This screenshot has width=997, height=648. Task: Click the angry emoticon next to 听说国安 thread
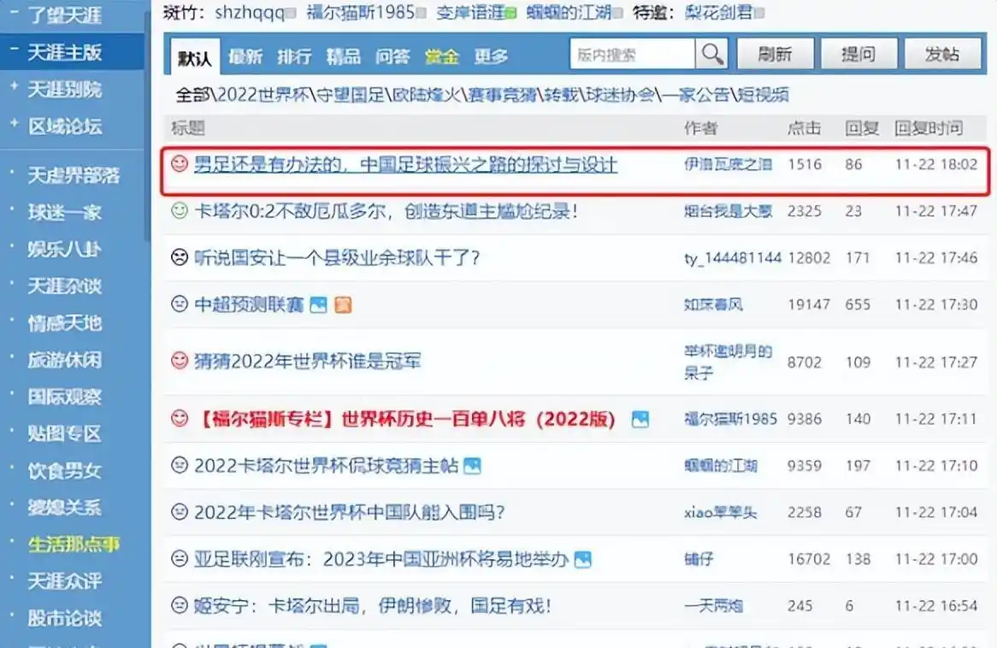coord(179,256)
